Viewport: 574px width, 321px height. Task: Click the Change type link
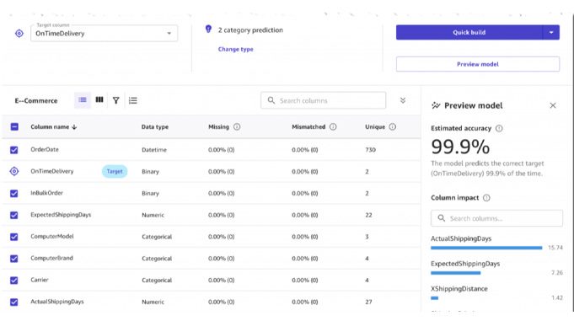pyautogui.click(x=235, y=49)
